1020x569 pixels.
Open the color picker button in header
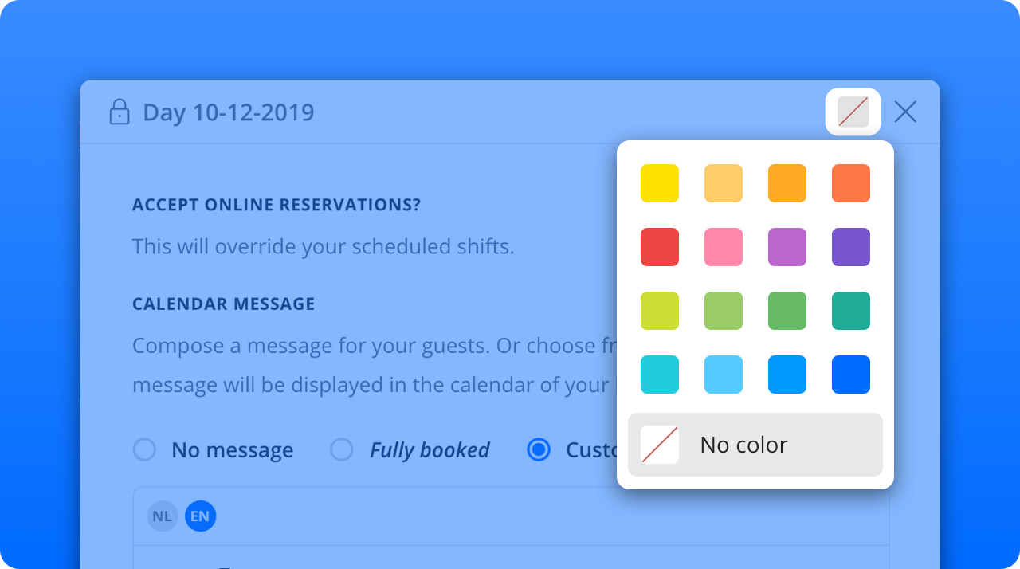853,112
